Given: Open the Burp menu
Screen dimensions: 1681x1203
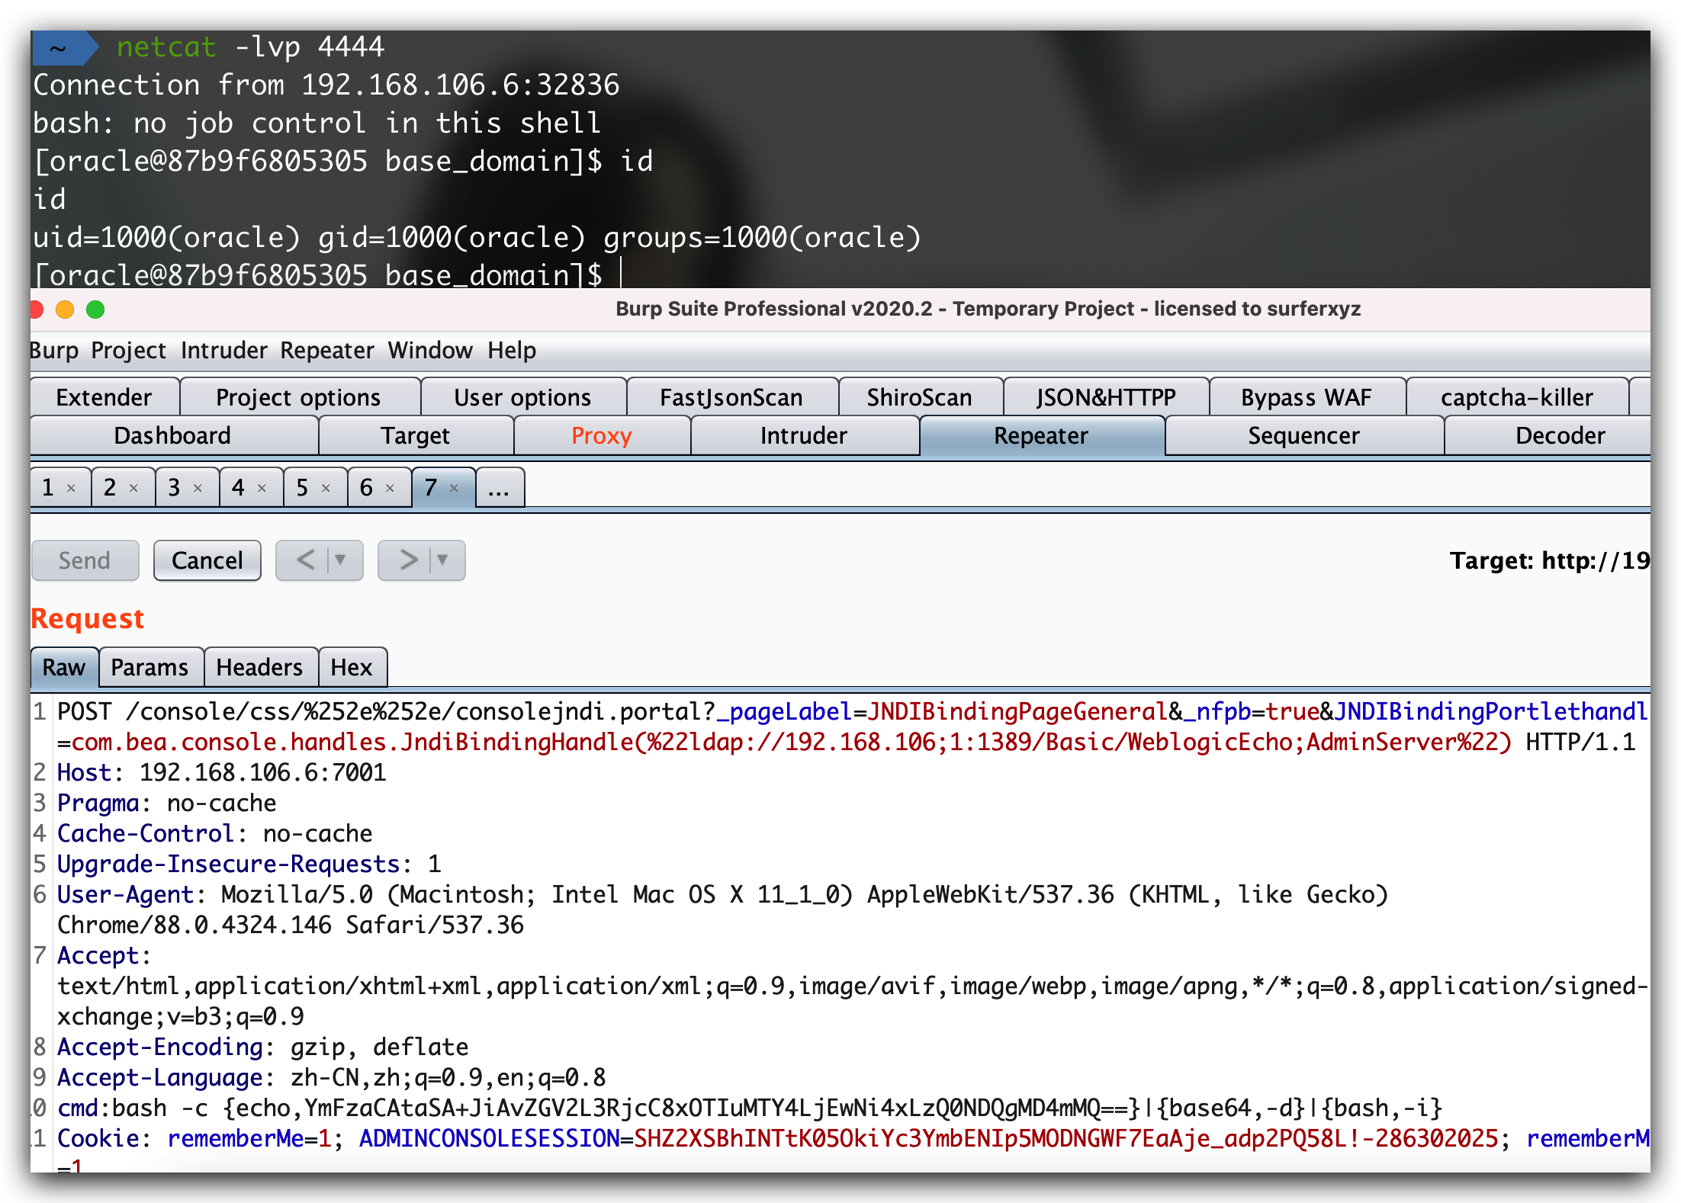Looking at the screenshot, I should coord(54,351).
